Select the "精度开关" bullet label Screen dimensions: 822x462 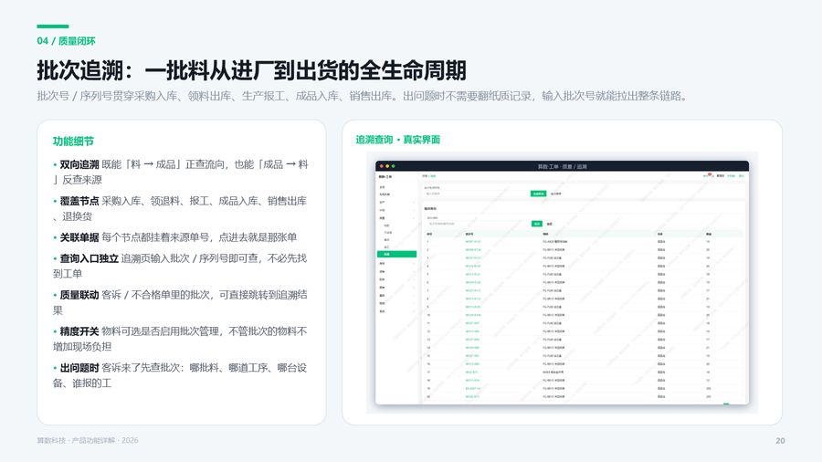tap(79, 331)
